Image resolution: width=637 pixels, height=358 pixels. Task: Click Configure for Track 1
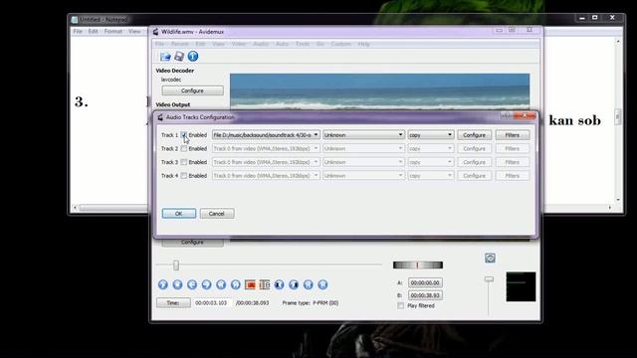(x=474, y=135)
